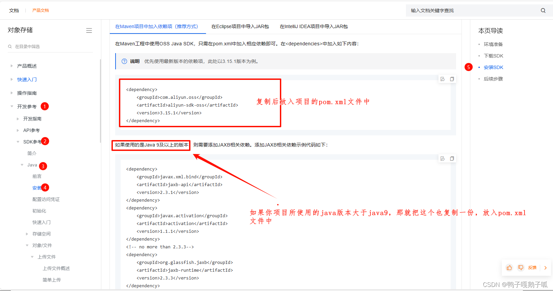
Task: Click the search magnifier icon in top bar
Action: pos(543,10)
